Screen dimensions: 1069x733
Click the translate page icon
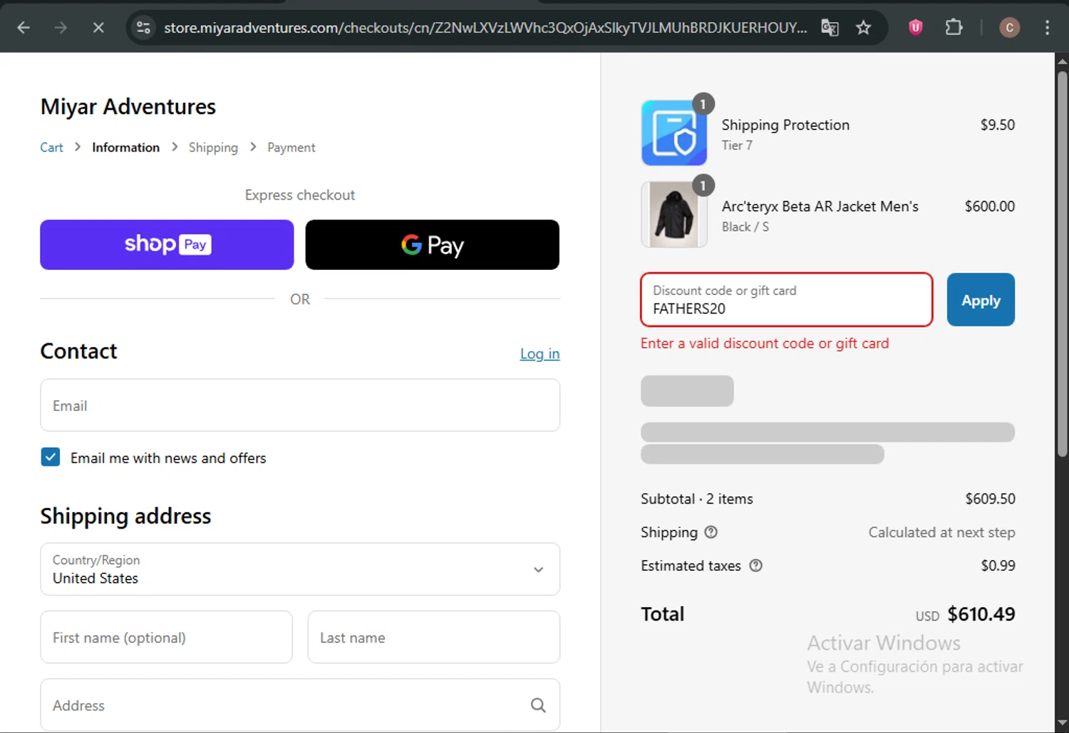click(830, 28)
